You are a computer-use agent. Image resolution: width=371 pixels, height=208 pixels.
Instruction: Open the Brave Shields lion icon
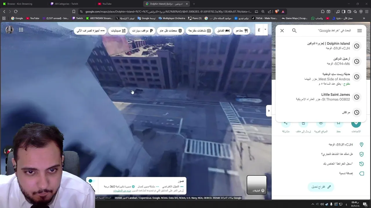(x=277, y=12)
